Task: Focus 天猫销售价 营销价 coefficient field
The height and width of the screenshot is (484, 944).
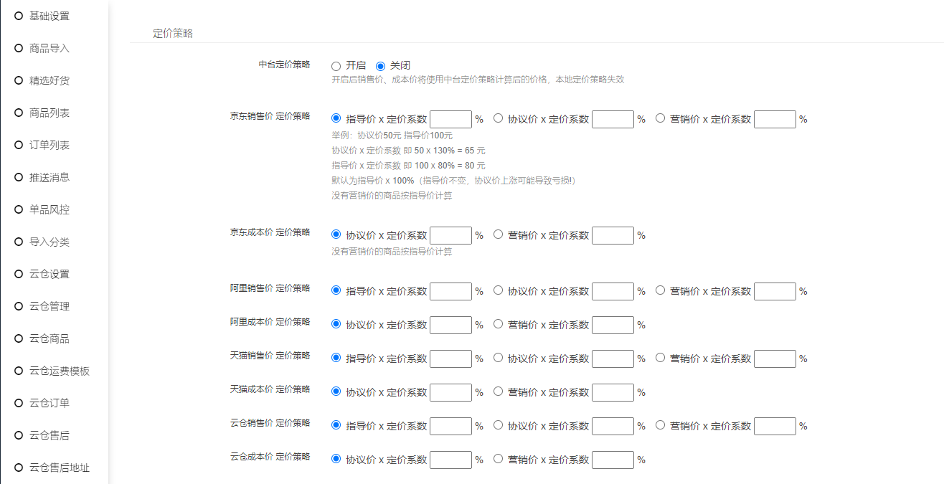Action: coord(775,359)
